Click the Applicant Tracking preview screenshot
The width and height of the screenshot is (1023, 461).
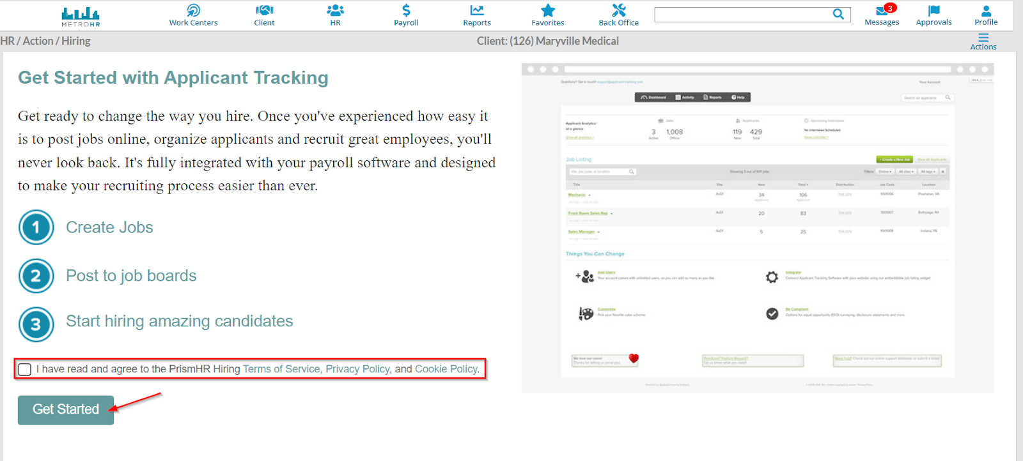(x=758, y=228)
